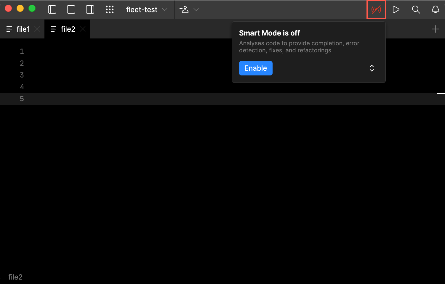Screen dimensions: 445x284
Task: Close the file1 tab
Action: [37, 29]
